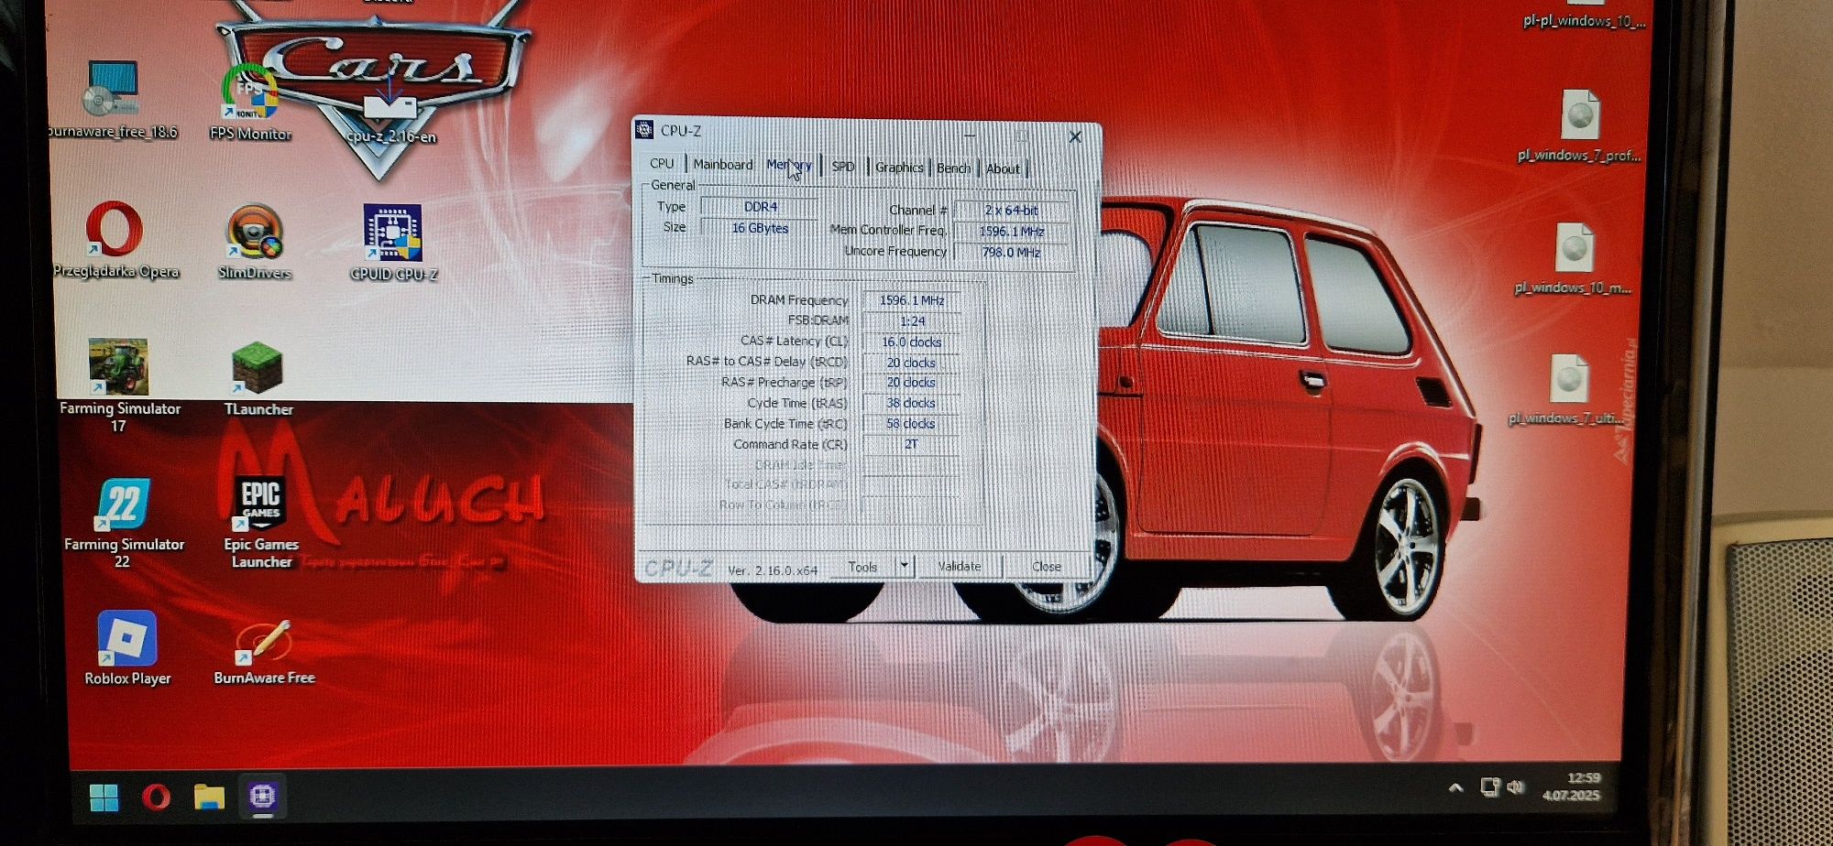
Task: Click the RAS# Precharge 20 clocks value
Action: pos(911,383)
